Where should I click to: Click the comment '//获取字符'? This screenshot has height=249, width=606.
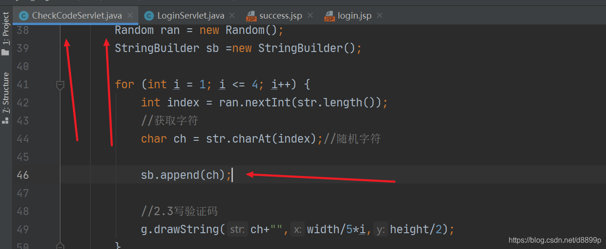click(170, 121)
